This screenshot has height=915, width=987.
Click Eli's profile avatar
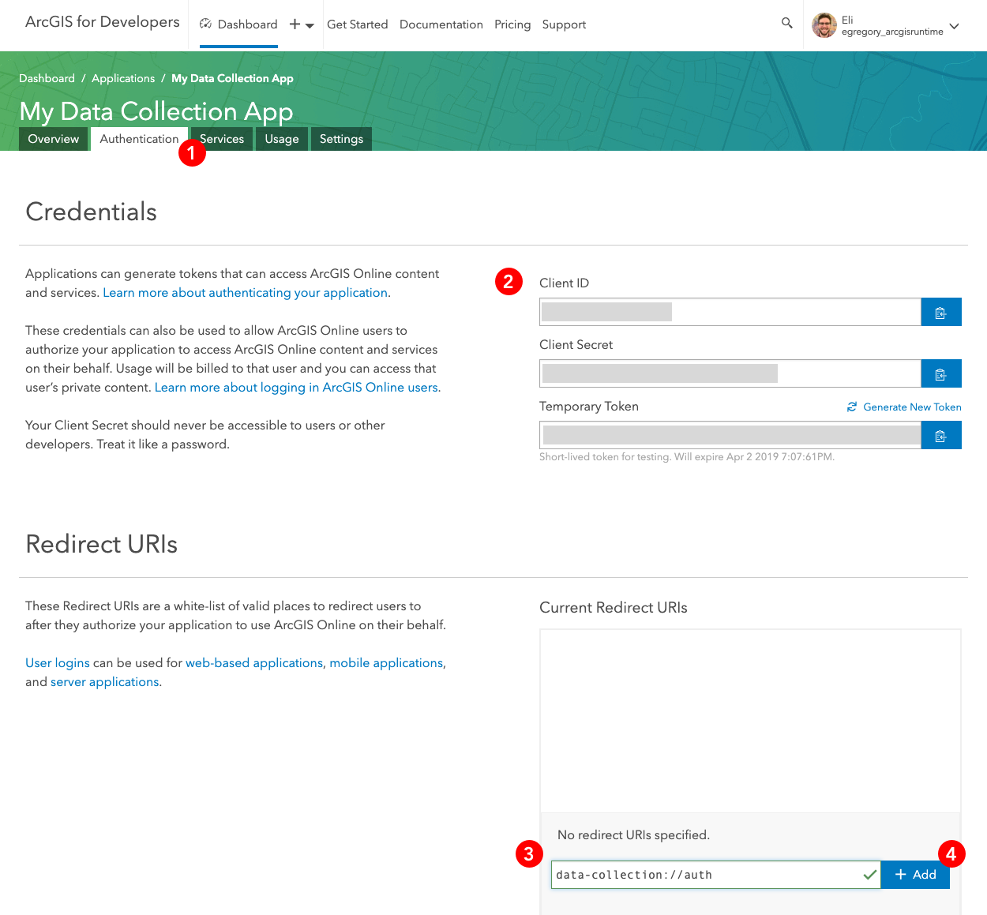point(824,25)
